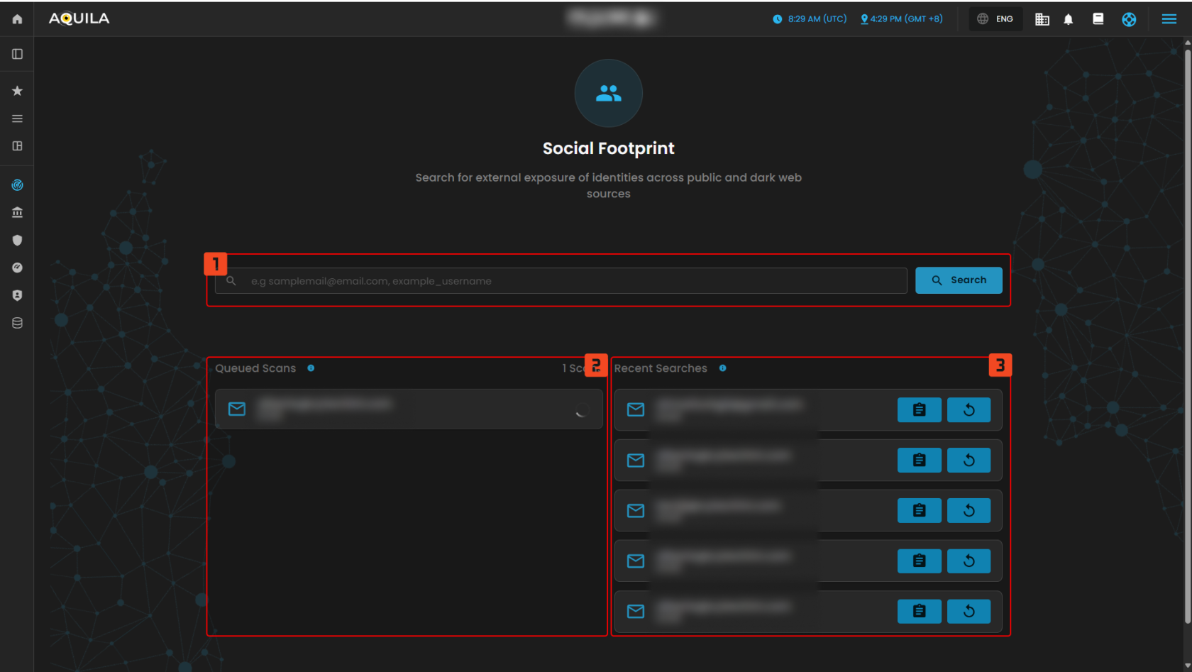Select the shield icon in sidebar
1192x672 pixels.
tap(17, 240)
